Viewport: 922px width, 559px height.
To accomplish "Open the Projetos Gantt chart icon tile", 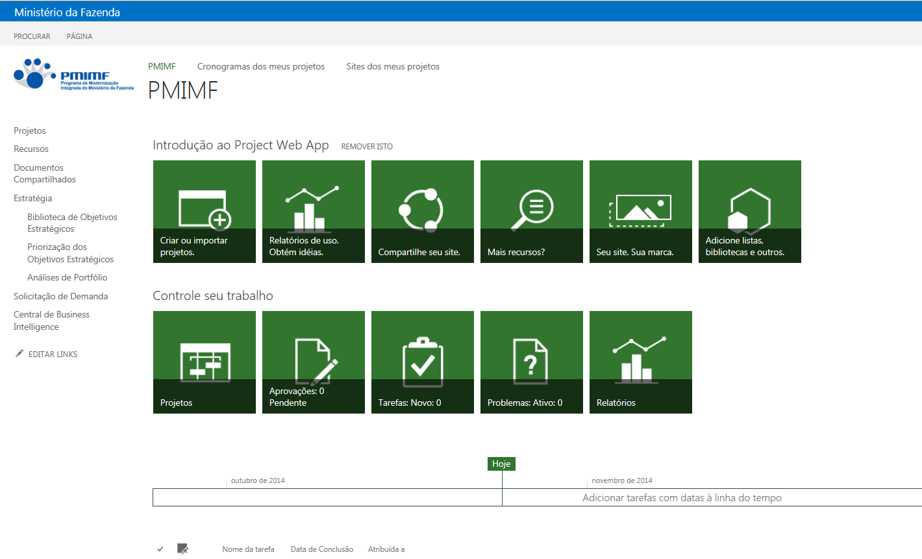I will click(x=205, y=362).
